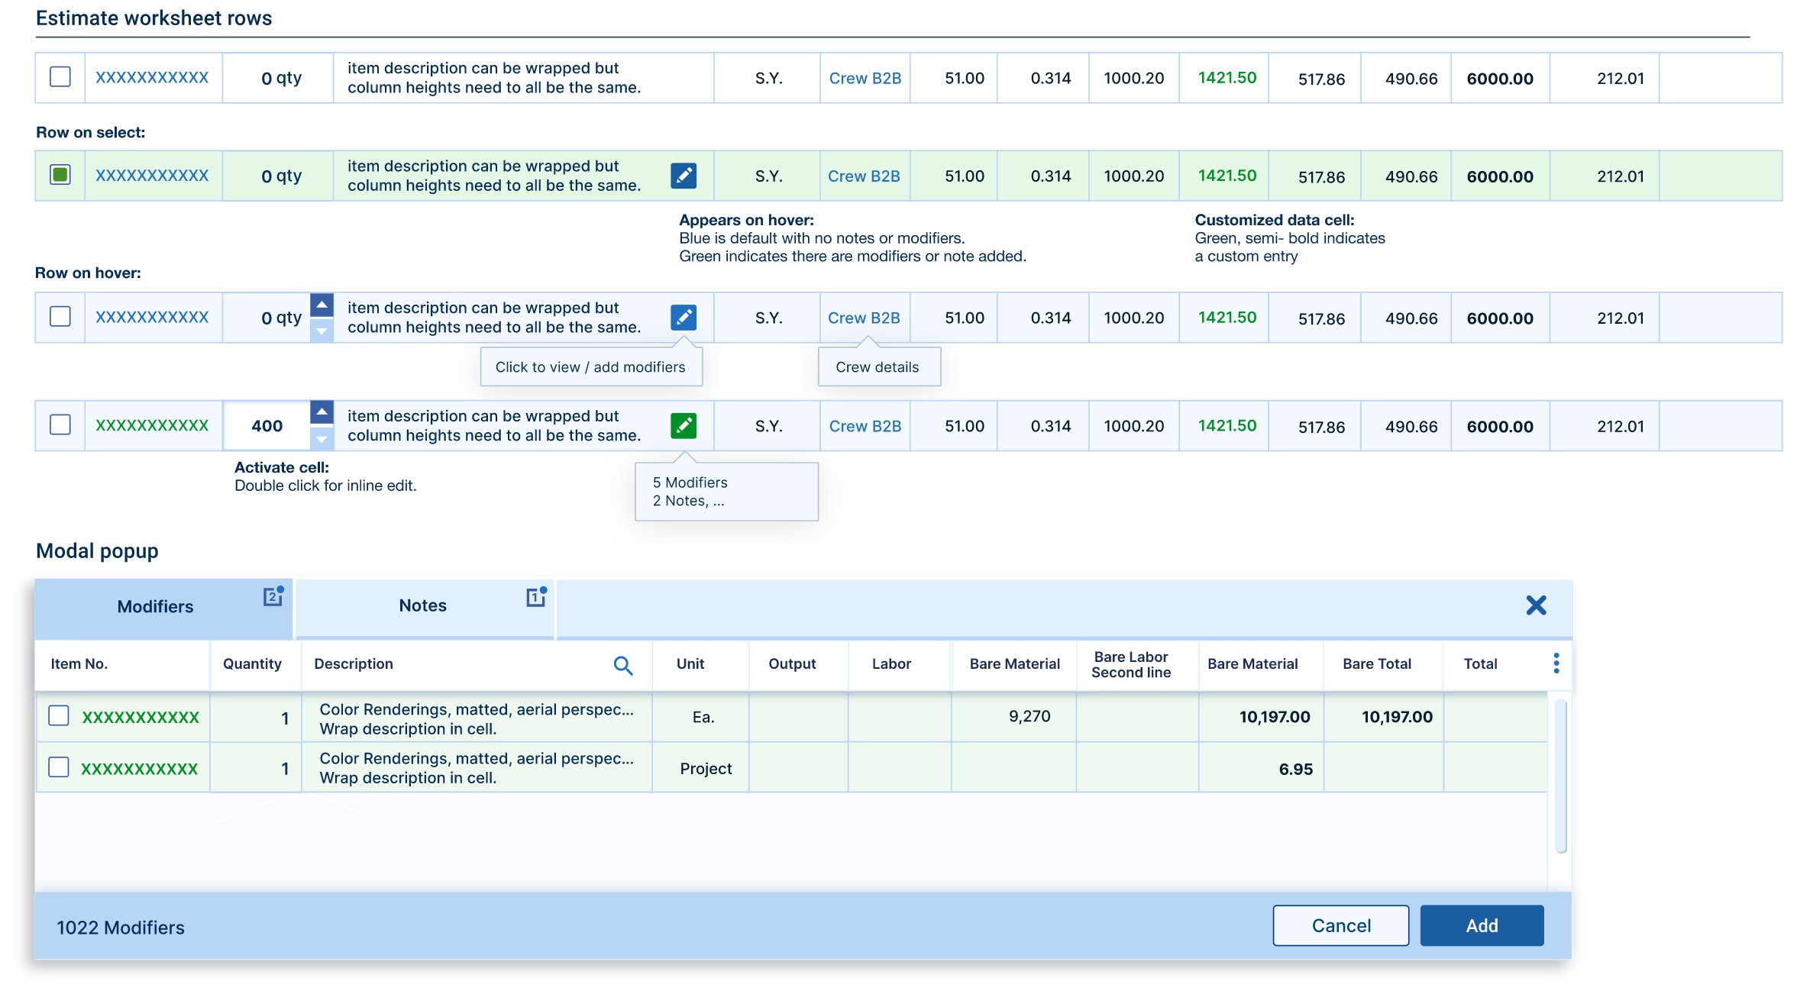This screenshot has width=1810, height=991.
Task: Check the Ea. unit modifier row checkbox
Action: click(x=59, y=715)
